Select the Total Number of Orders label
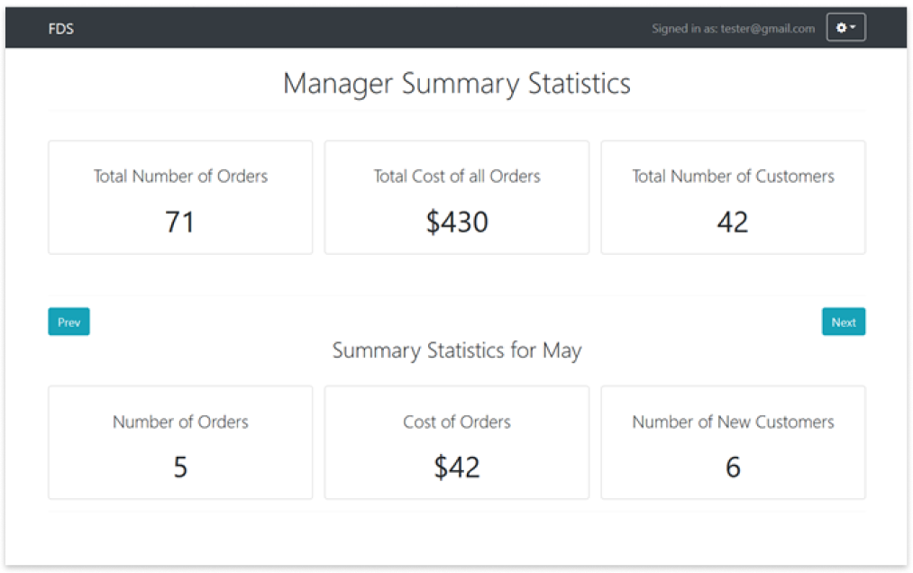The height and width of the screenshot is (573, 913). coord(180,177)
